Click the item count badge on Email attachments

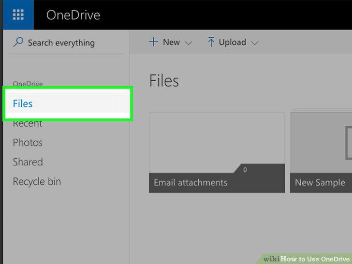pos(245,170)
